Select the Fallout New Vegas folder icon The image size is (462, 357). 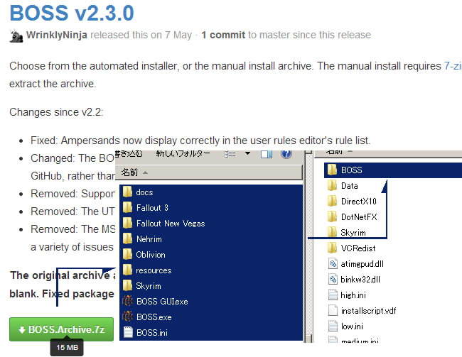pos(127,223)
